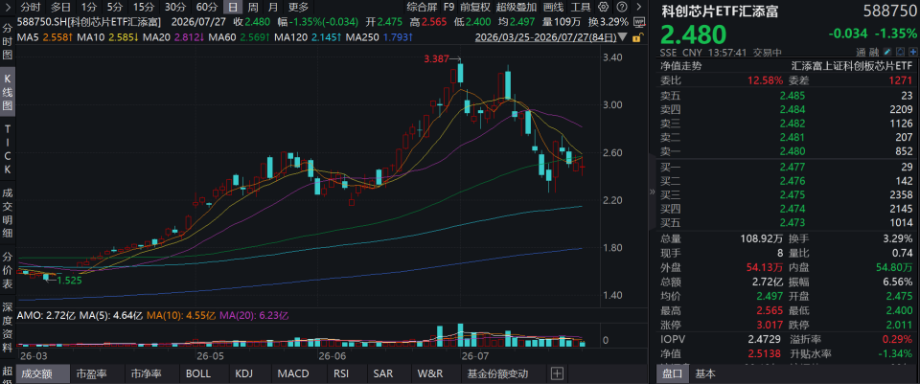
Task: Toggle the orange padlock date-range lock
Action: coord(638,37)
